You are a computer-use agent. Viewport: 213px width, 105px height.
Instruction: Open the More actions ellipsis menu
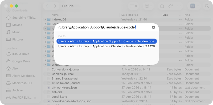point(179,6)
